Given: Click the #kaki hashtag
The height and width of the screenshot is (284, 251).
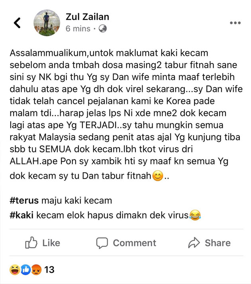Looking at the screenshot, I should click(22, 215).
